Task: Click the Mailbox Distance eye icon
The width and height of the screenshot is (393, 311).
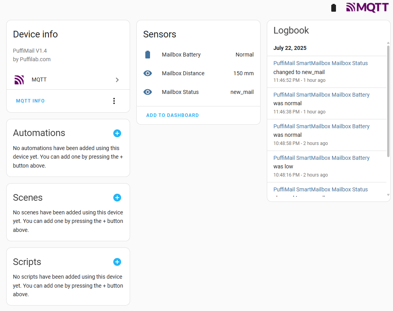Action: 148,73
